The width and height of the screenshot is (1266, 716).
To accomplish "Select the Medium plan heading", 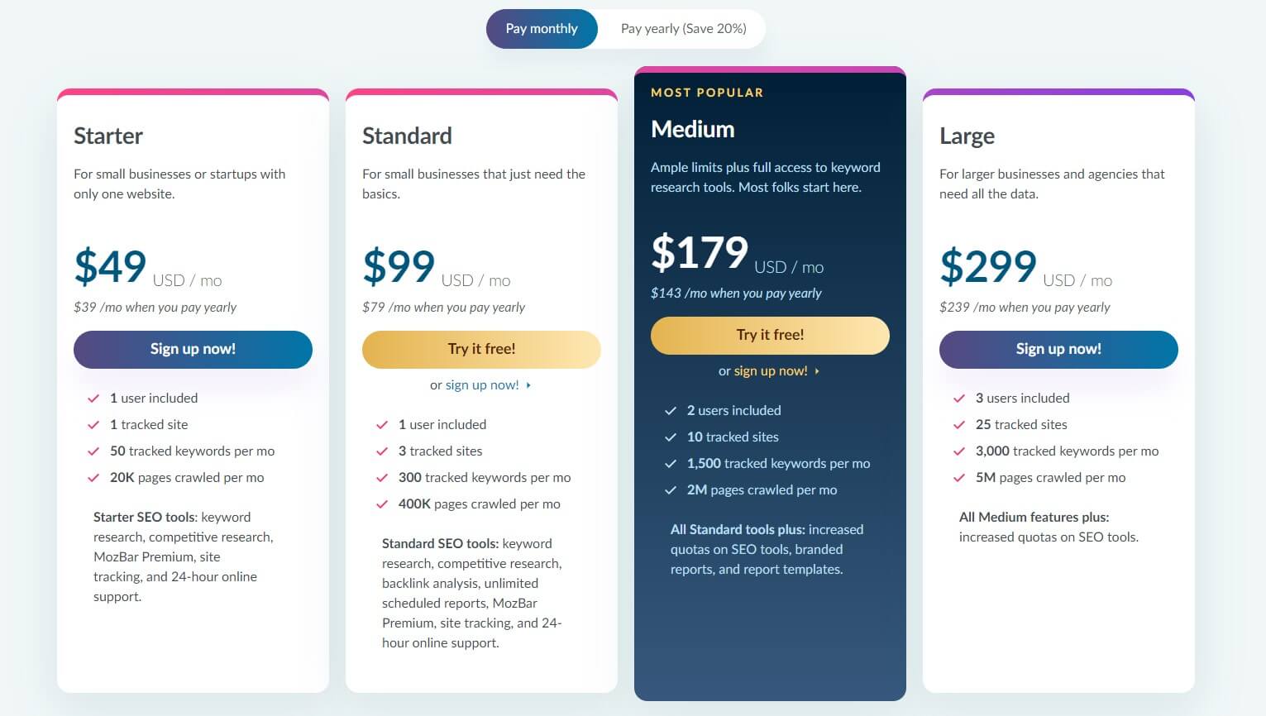I will coord(693,129).
